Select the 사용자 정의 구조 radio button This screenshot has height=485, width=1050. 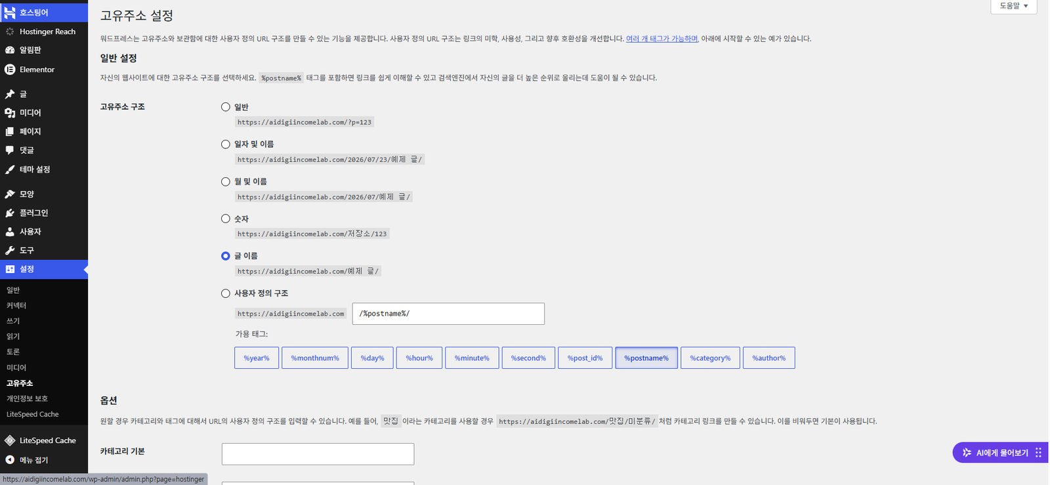[x=226, y=293]
